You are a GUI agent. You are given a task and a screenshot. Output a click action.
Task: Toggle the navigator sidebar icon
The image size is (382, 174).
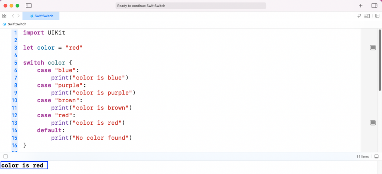(x=29, y=6)
